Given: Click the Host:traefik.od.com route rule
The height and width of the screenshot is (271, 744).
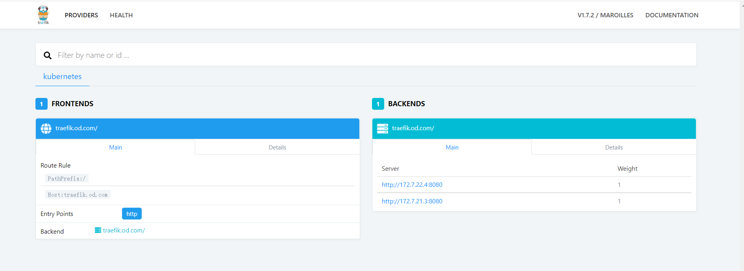Looking at the screenshot, I should coord(78,195).
